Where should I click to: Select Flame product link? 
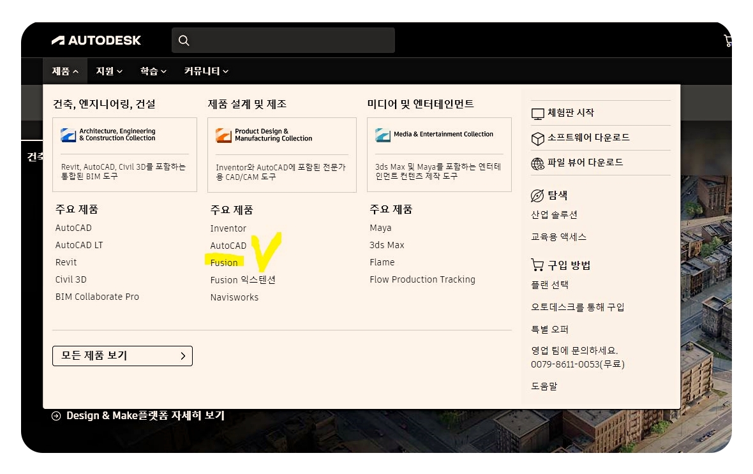(382, 262)
